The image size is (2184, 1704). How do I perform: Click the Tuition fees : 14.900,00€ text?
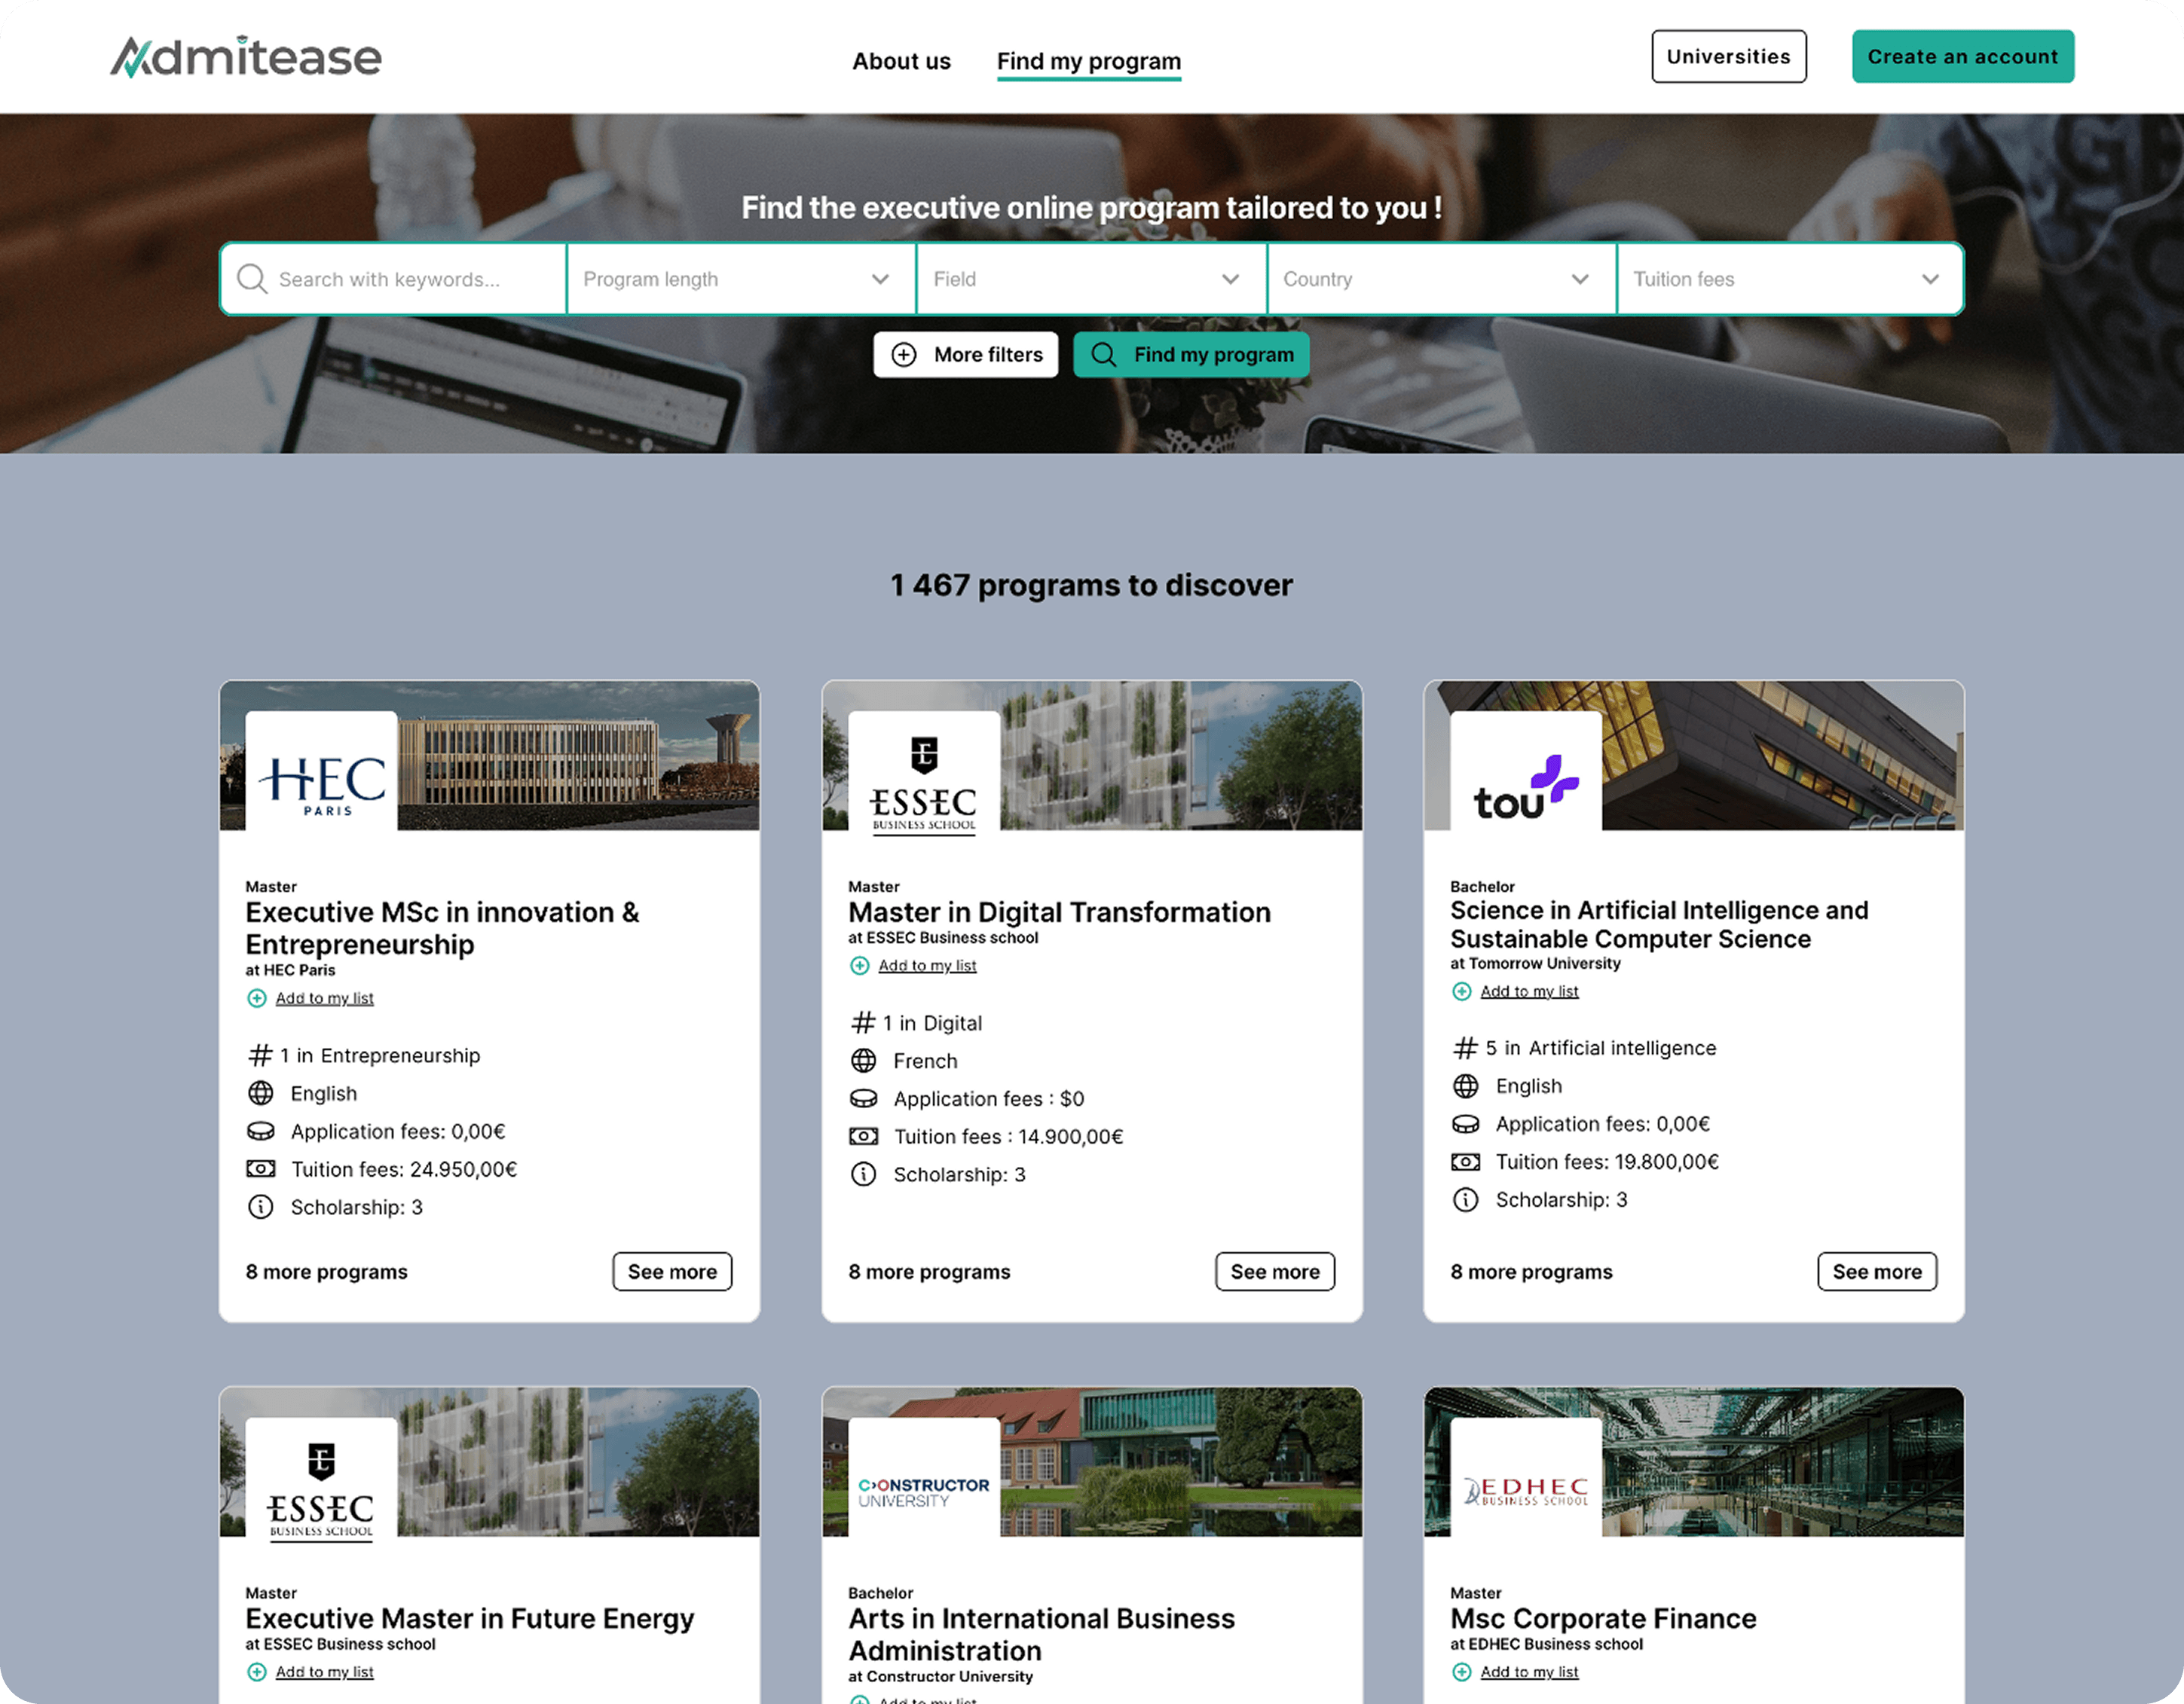tap(1008, 1136)
